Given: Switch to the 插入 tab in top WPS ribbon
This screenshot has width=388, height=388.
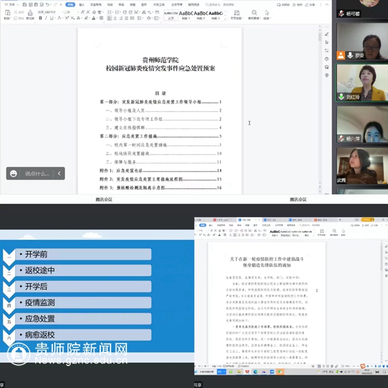Looking at the screenshot, I should (81, 4).
